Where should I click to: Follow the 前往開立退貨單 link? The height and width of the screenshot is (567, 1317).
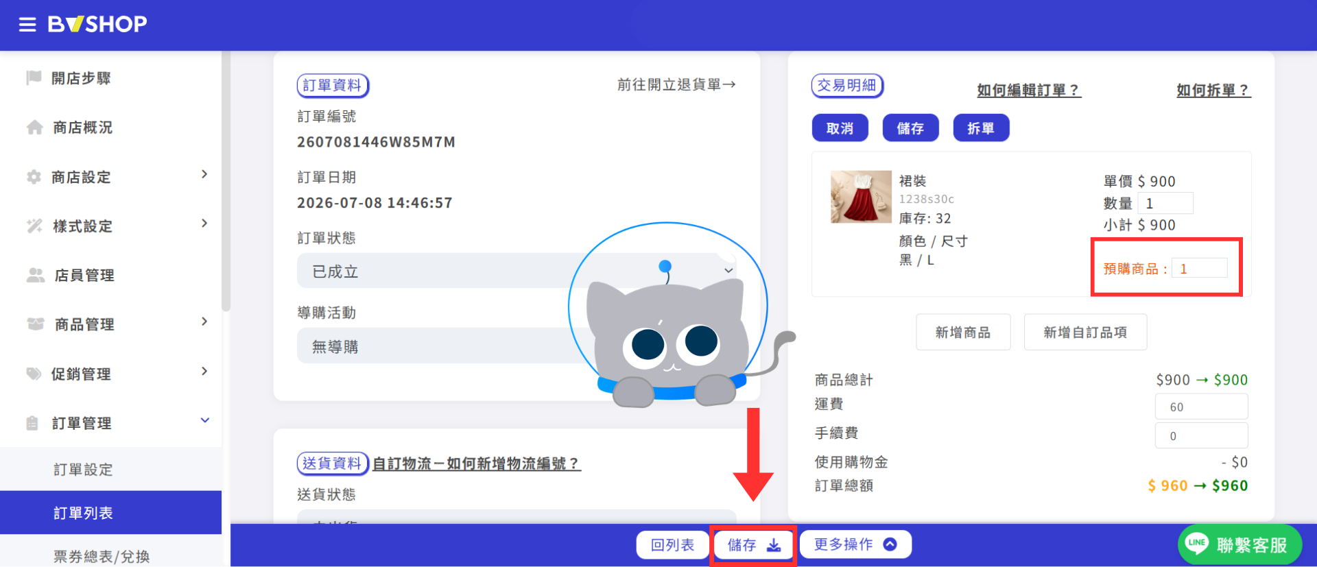coord(676,84)
